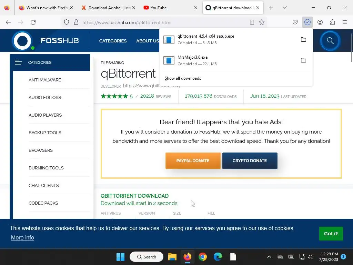Open Firefox View pinned icon

point(7,8)
